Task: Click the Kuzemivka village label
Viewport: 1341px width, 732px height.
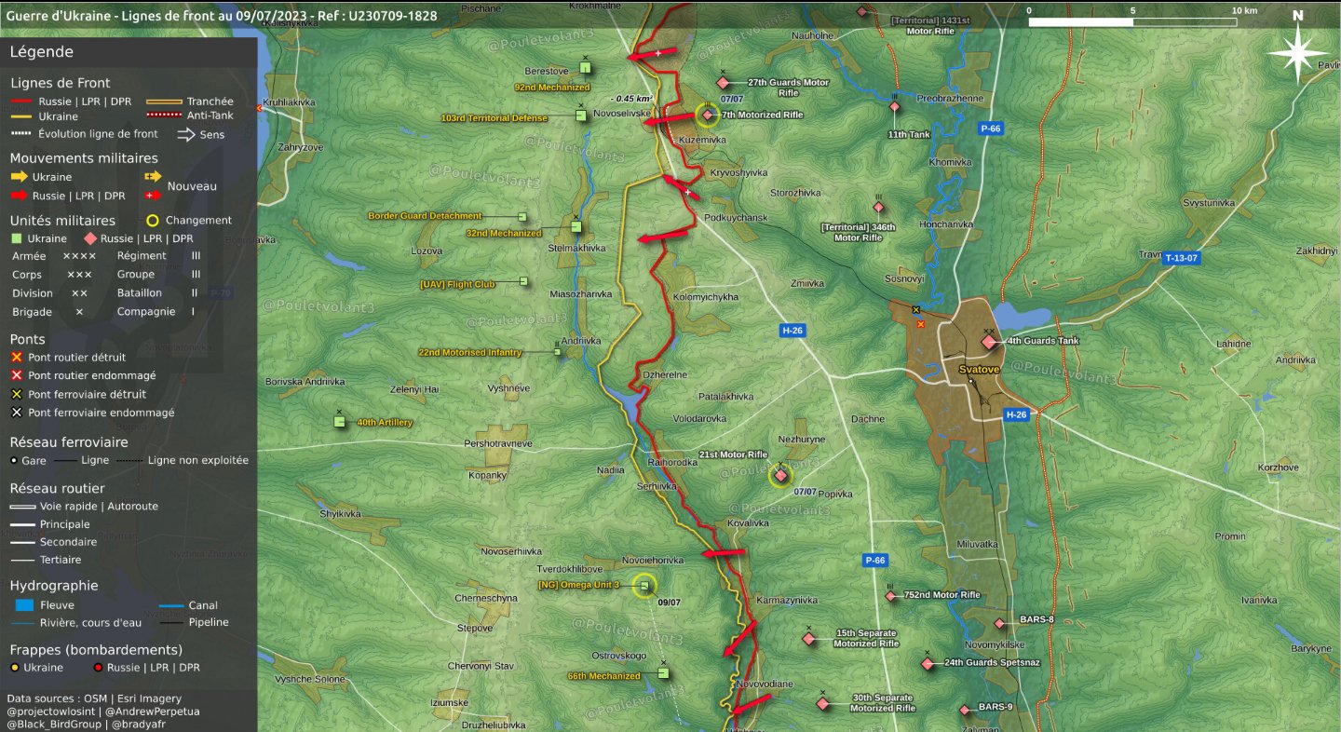Action: click(702, 140)
